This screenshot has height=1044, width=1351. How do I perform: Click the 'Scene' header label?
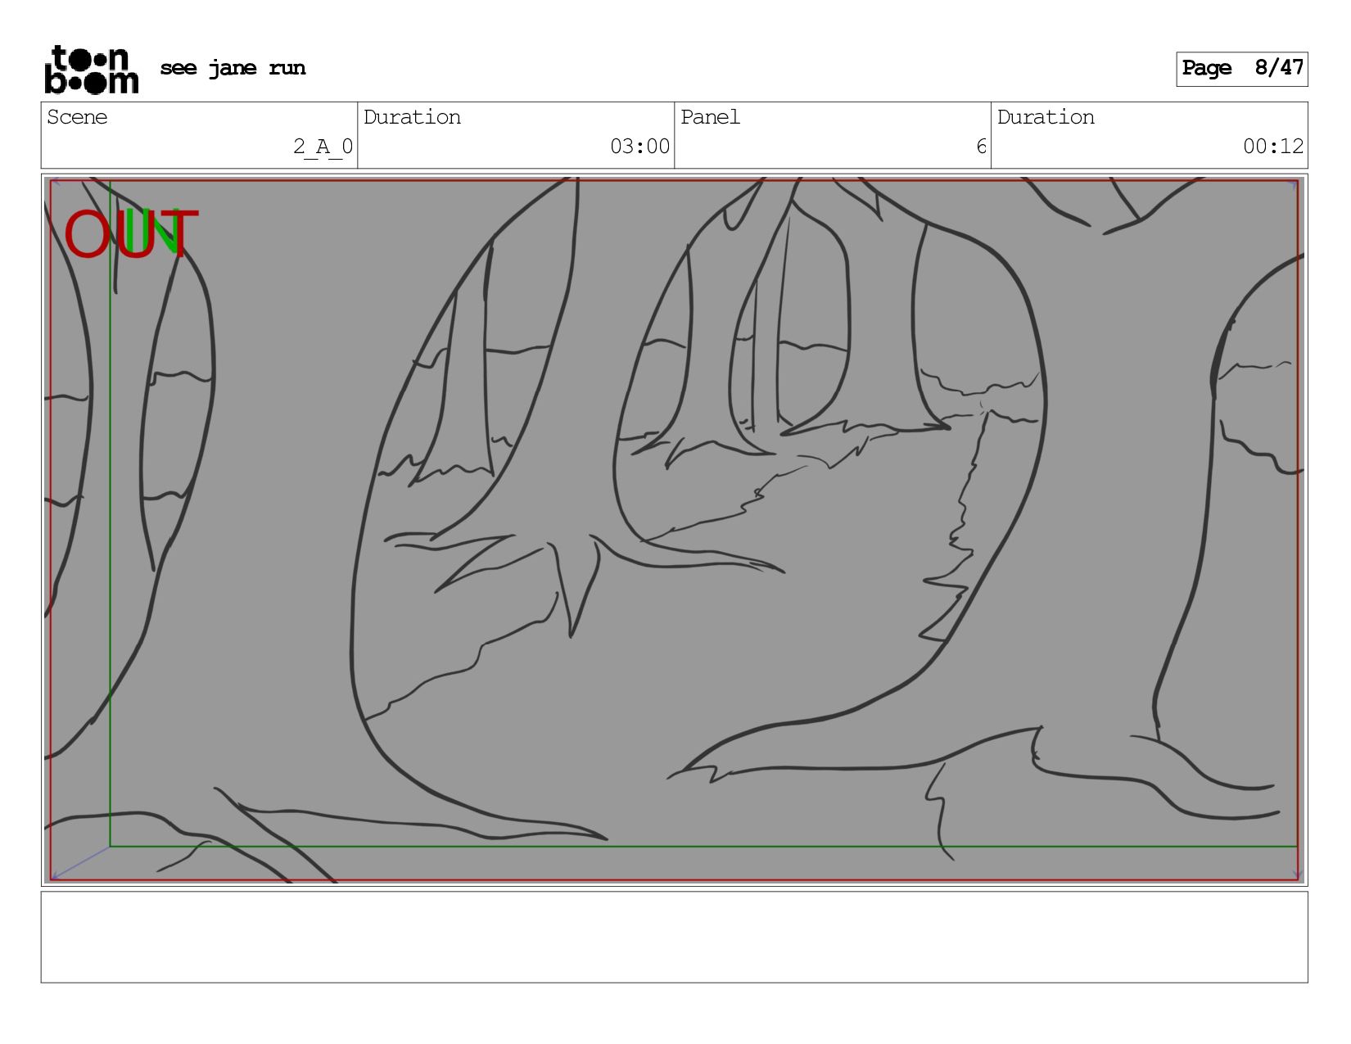tap(77, 117)
